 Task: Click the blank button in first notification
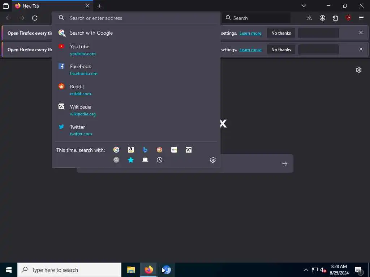319,33
